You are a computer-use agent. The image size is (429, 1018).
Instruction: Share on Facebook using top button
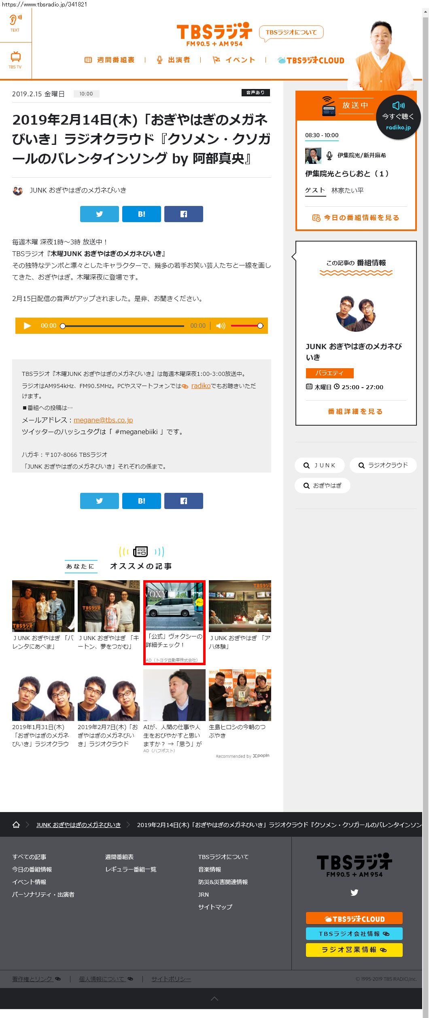pyautogui.click(x=184, y=214)
